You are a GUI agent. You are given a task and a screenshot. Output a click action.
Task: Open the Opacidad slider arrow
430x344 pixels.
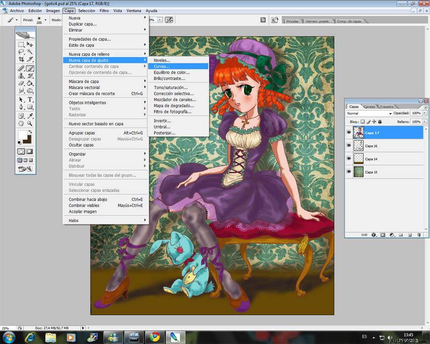point(424,113)
